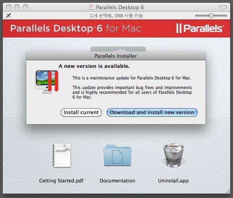This screenshot has height=198, width=233.
Task: Click the Install current button
Action: [81, 112]
